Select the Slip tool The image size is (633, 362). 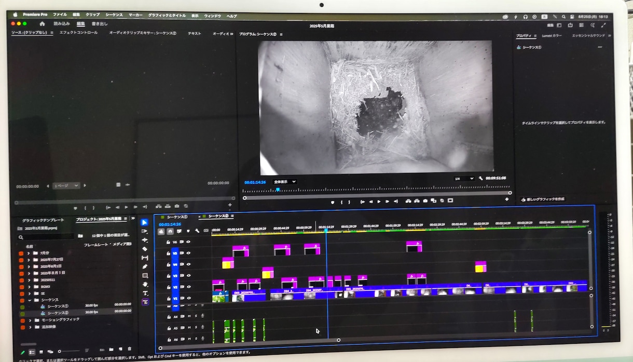(x=145, y=258)
